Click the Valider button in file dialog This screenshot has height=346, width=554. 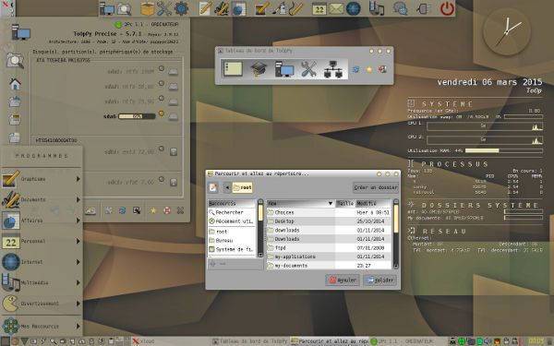[x=379, y=280]
